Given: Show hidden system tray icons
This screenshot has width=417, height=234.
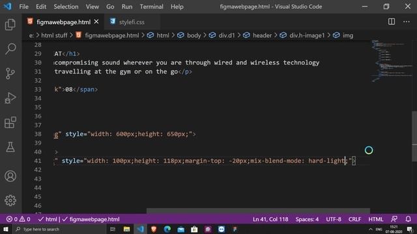Looking at the screenshot, I should point(371,229).
